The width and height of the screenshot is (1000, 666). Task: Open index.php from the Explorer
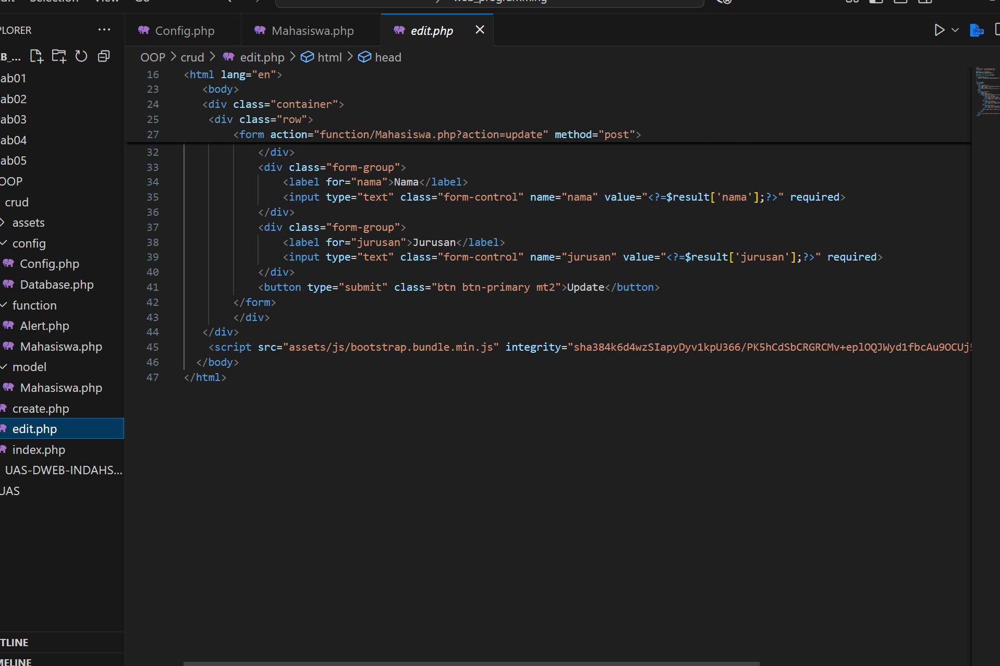(39, 450)
